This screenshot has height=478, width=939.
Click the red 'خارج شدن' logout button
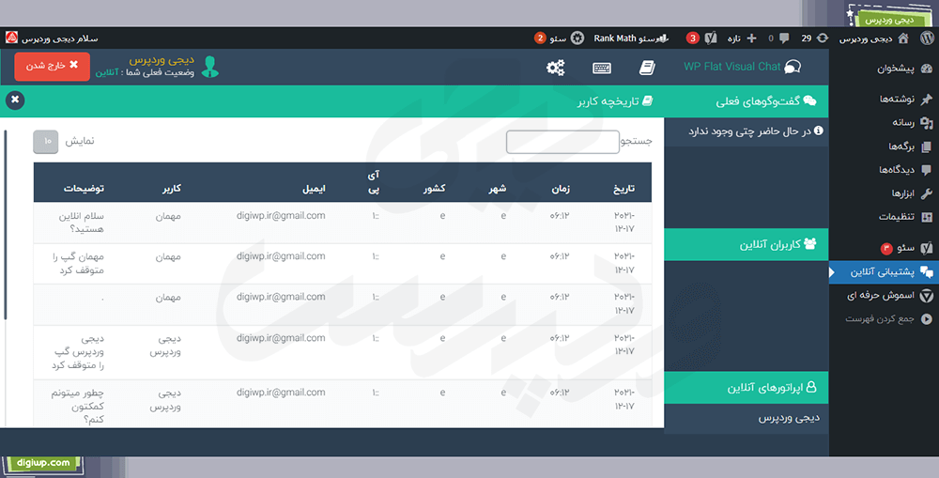[x=52, y=66]
